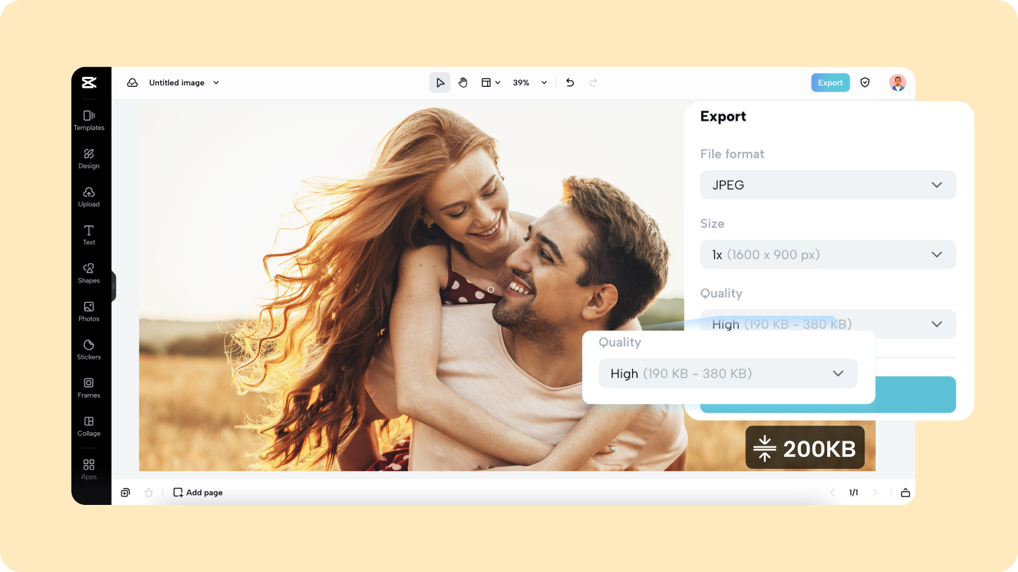Viewport: 1018px width, 572px height.
Task: Redo the last undone action
Action: [593, 83]
